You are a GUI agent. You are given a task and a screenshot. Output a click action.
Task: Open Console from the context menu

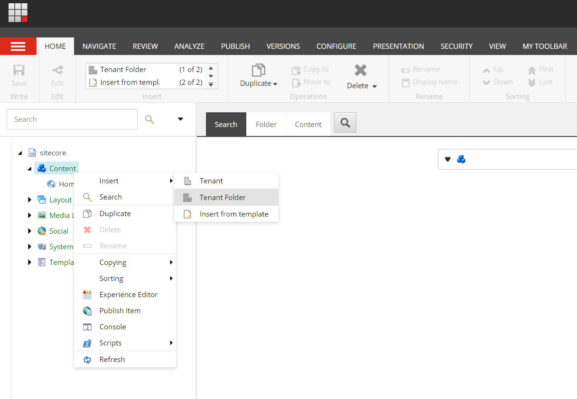tap(112, 326)
